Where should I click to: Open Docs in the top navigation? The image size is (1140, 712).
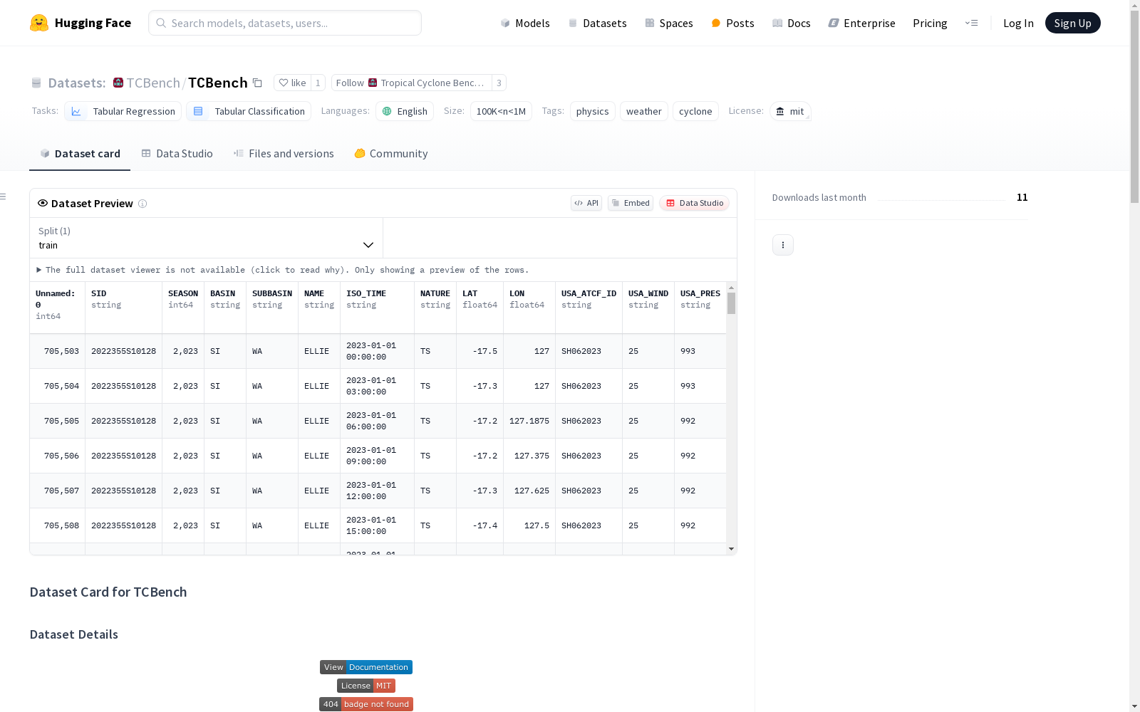pos(792,23)
